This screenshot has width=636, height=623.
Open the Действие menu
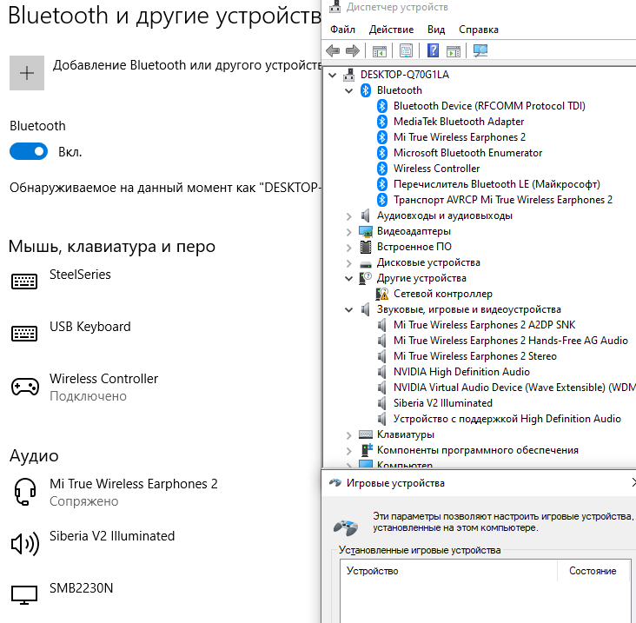click(391, 30)
